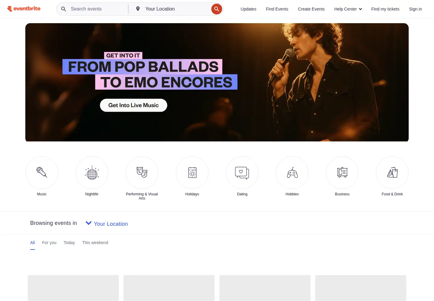Open the Food & Drink icon
The image size is (434, 301).
[x=392, y=172]
